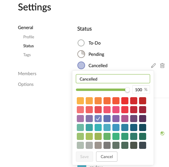
Task: Go to Members settings
Action: (x=27, y=74)
